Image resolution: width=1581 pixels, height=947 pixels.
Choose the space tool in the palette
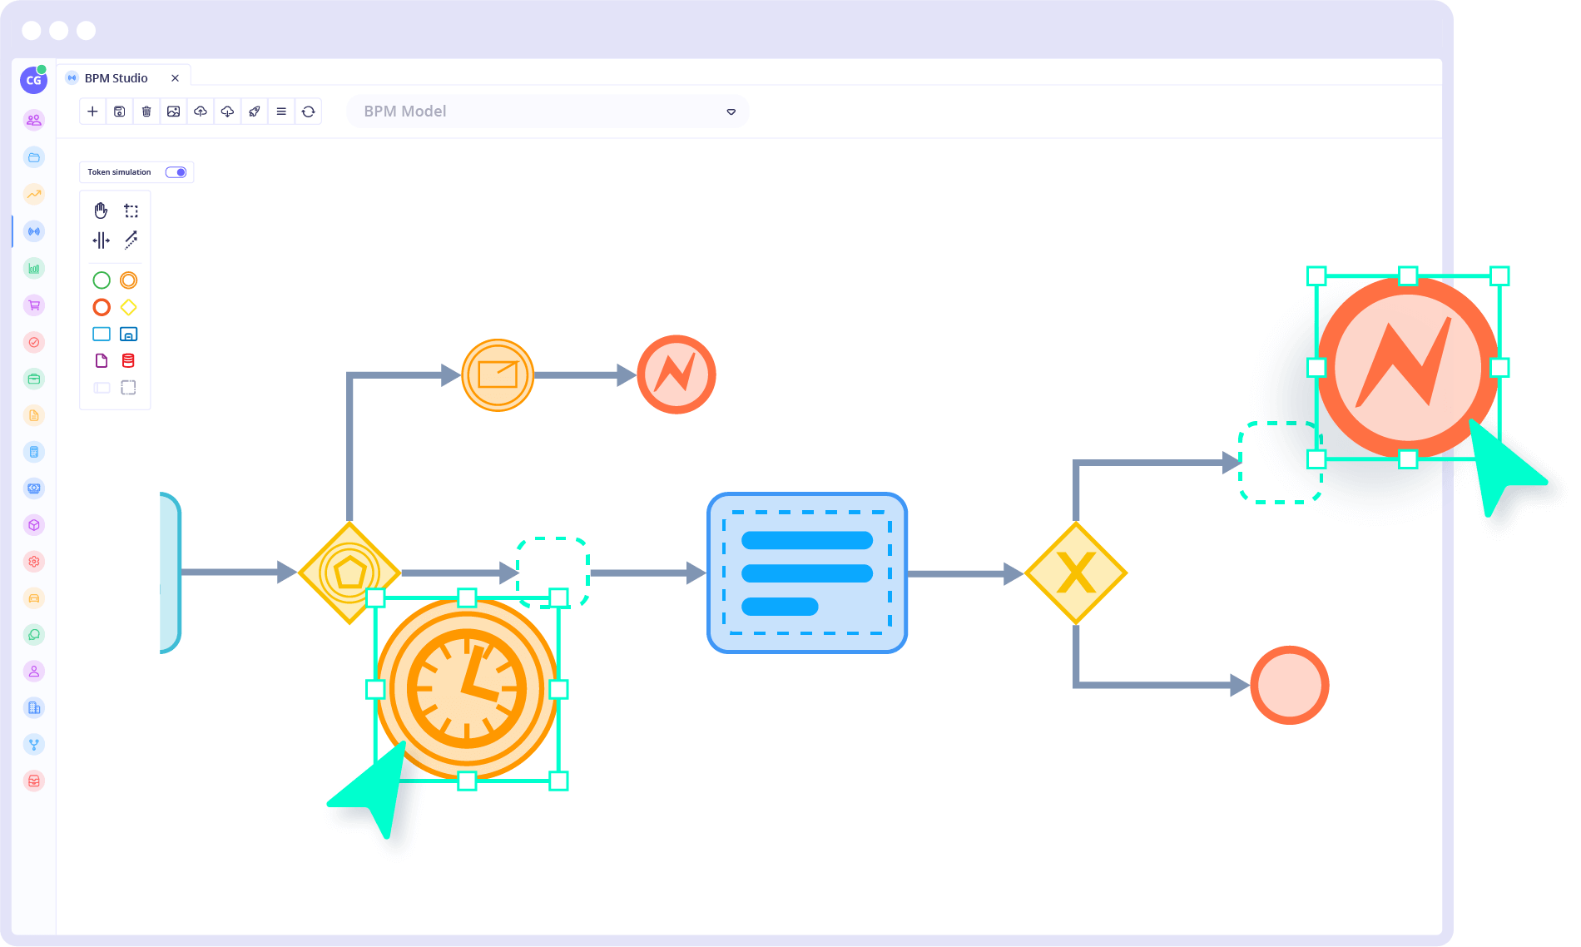[101, 240]
